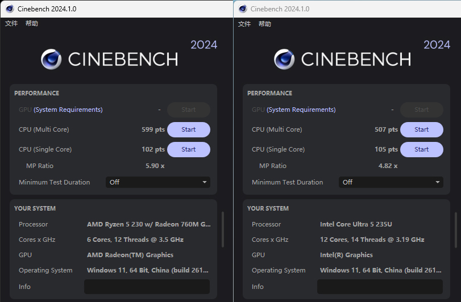Image resolution: width=461 pixels, height=302 pixels.
Task: Open 文件 menu in left window
Action: pyautogui.click(x=11, y=24)
